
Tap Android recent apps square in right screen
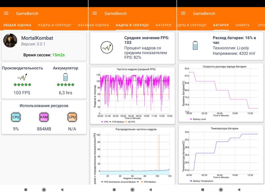point(203,190)
